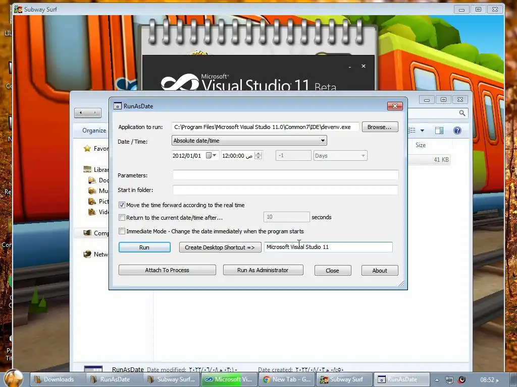Click the Subway Surf window title icon
Image resolution: width=517 pixels, height=387 pixels.
click(x=18, y=9)
